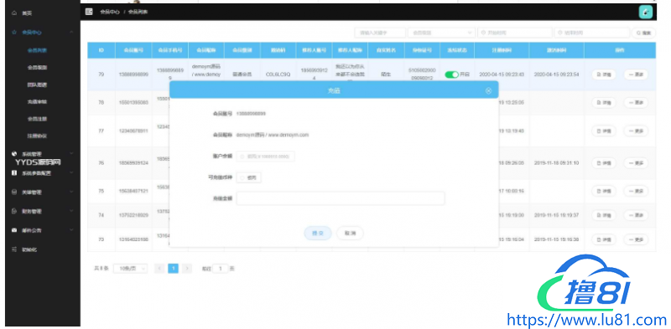Open details for member ID 73
Screen dimensions: 671x329
coord(604,239)
